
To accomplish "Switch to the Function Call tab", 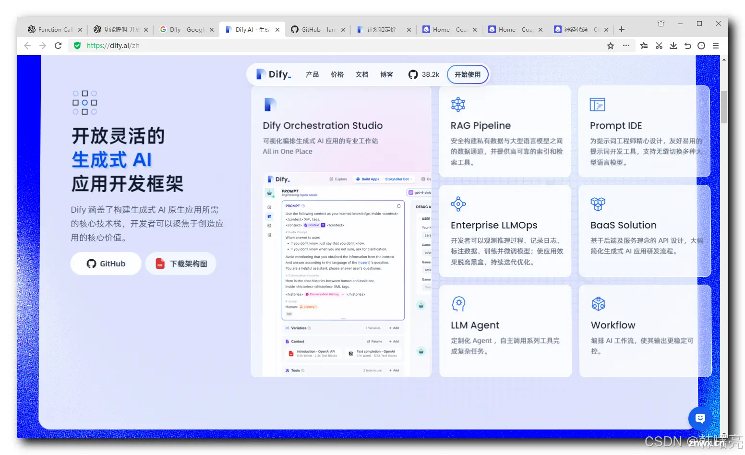I will pos(55,29).
